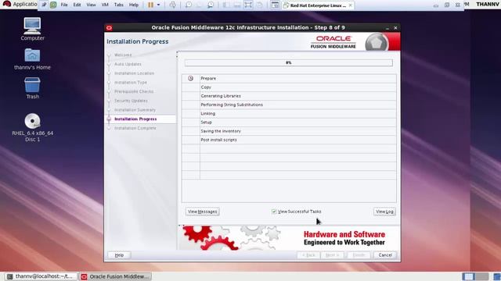Click the disabled Next button
Image resolution: width=501 pixels, height=281 pixels.
(332, 255)
